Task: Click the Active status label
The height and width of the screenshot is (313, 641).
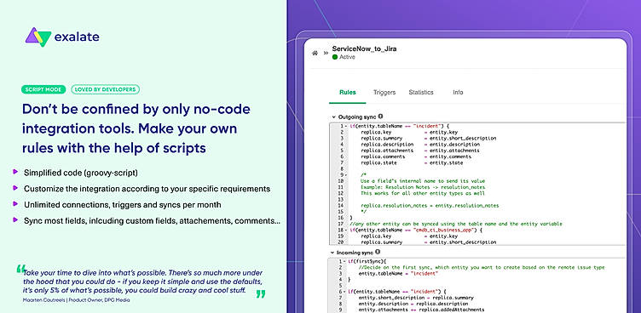Action: pyautogui.click(x=347, y=57)
